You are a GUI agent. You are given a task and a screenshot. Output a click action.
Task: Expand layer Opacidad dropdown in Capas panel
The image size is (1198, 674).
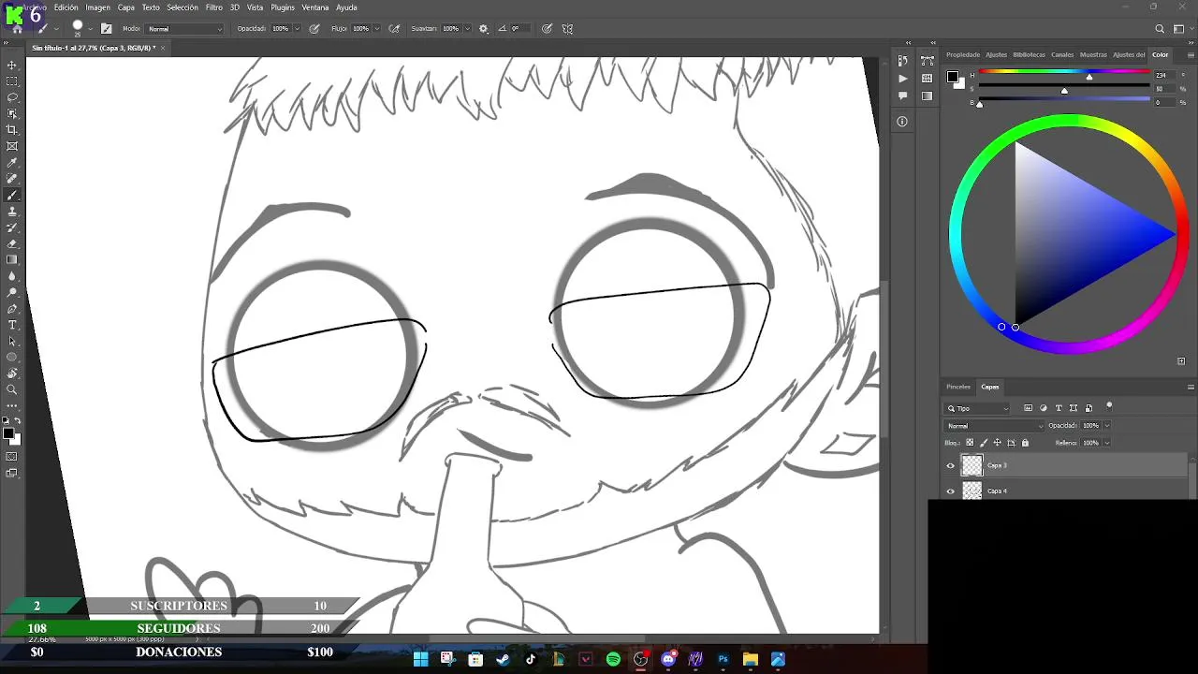click(x=1107, y=426)
